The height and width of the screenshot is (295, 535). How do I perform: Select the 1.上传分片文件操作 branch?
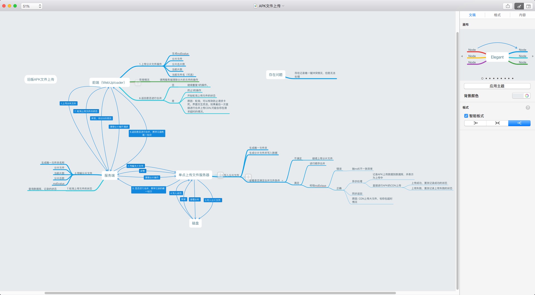coord(150,64)
